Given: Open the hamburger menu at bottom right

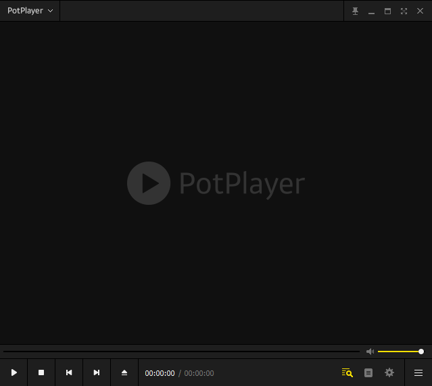Looking at the screenshot, I should 418,372.
